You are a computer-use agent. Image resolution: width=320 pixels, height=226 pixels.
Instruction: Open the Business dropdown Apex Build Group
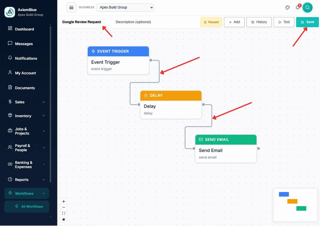(x=125, y=8)
